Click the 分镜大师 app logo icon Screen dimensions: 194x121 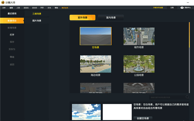[3, 3]
